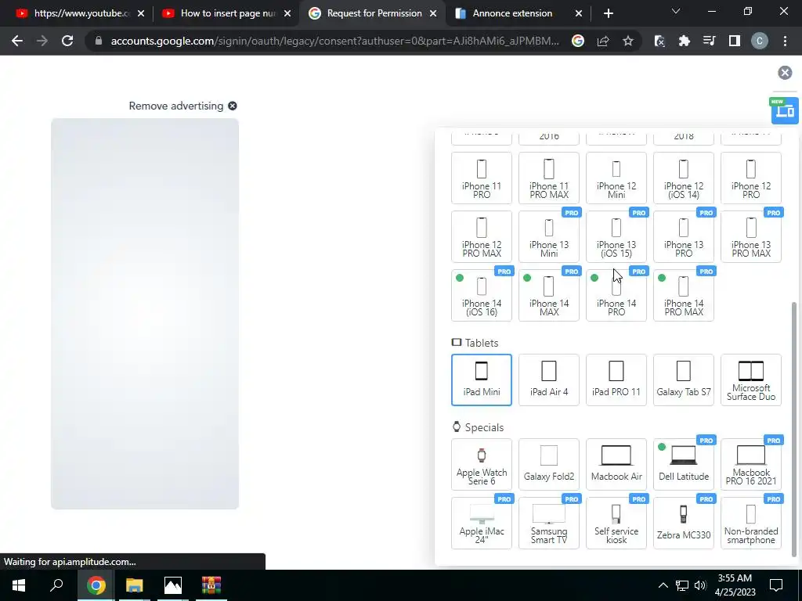This screenshot has height=601, width=802.
Task: Choose the Microsoft Surface Duo device
Action: (751, 380)
